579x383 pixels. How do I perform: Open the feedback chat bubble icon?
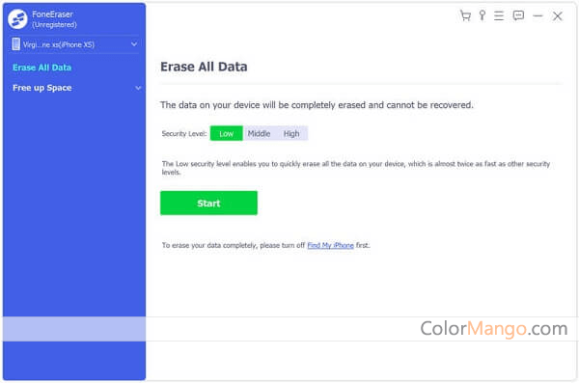tap(518, 15)
